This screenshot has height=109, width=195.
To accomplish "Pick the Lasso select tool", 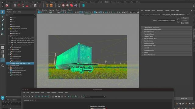I will click(2, 17).
